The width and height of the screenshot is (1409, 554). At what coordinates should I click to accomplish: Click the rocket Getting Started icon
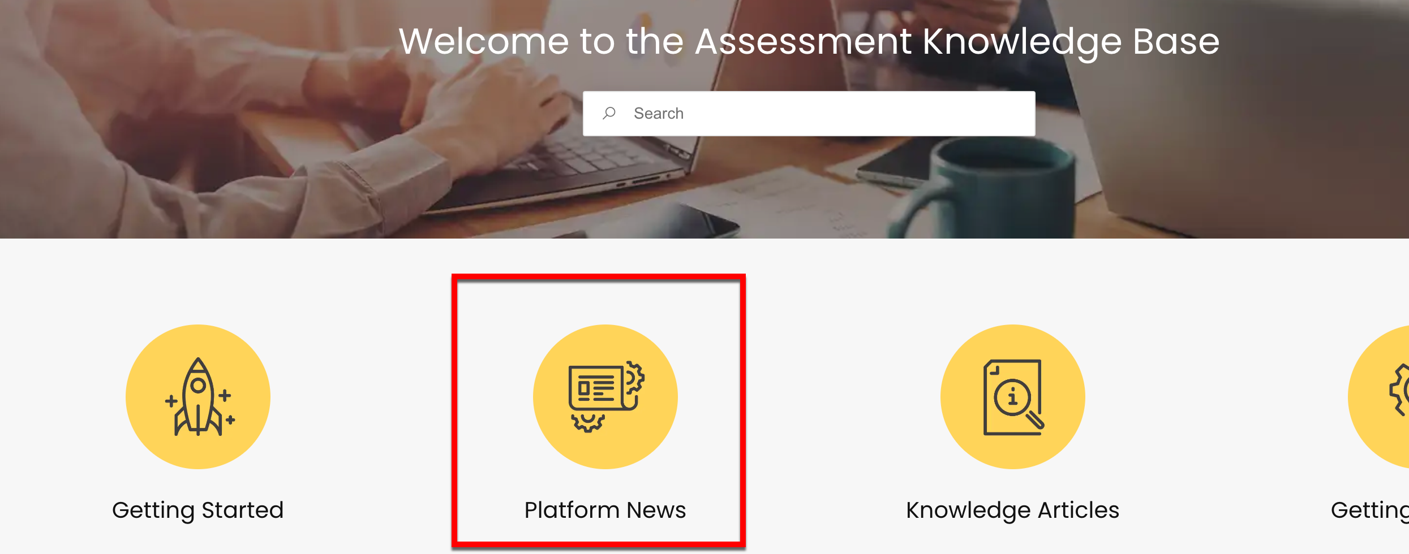(199, 397)
